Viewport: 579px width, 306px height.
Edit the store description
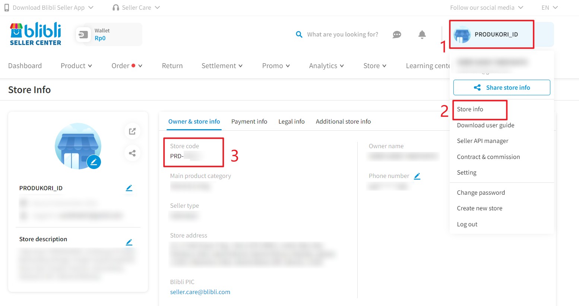(129, 242)
